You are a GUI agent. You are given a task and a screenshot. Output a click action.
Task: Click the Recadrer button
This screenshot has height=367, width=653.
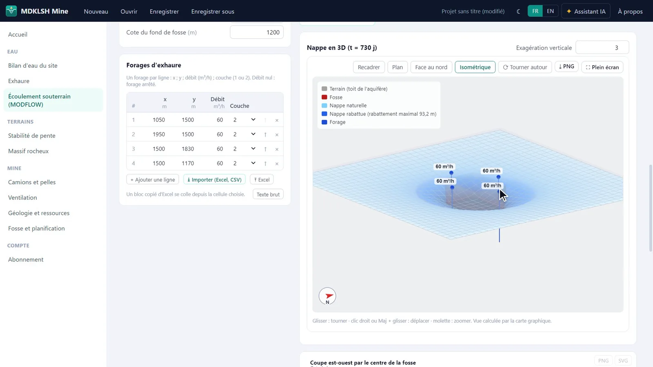[x=369, y=67]
